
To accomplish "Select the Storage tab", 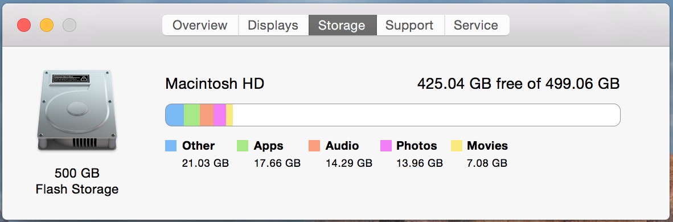I will pyautogui.click(x=343, y=25).
